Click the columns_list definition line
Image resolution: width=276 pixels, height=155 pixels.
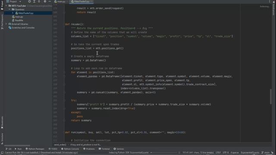pyautogui.click(x=152, y=36)
